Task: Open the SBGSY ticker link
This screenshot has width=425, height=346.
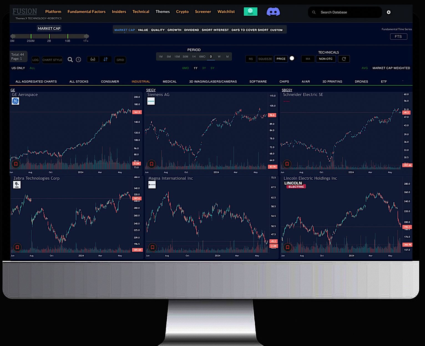Action: (x=287, y=90)
